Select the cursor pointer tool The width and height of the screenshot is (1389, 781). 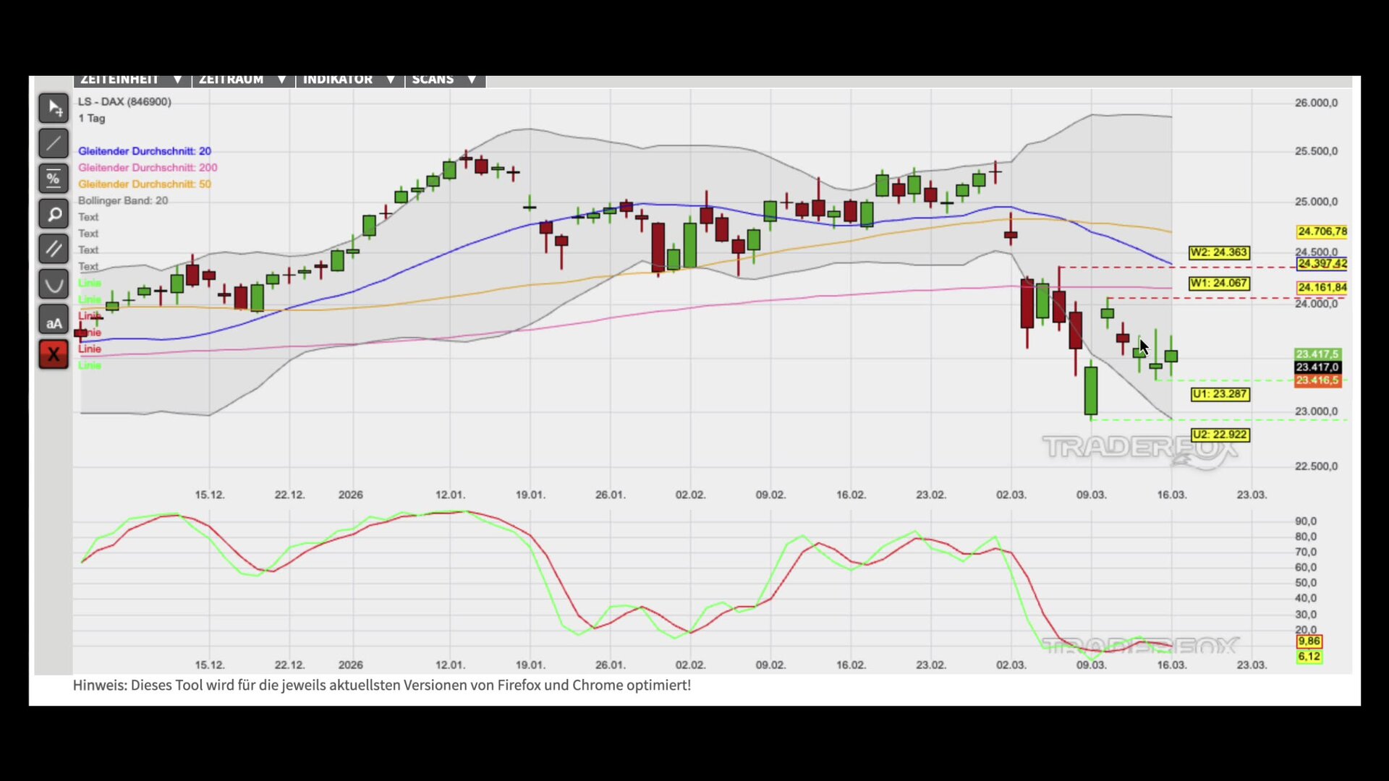pyautogui.click(x=54, y=108)
